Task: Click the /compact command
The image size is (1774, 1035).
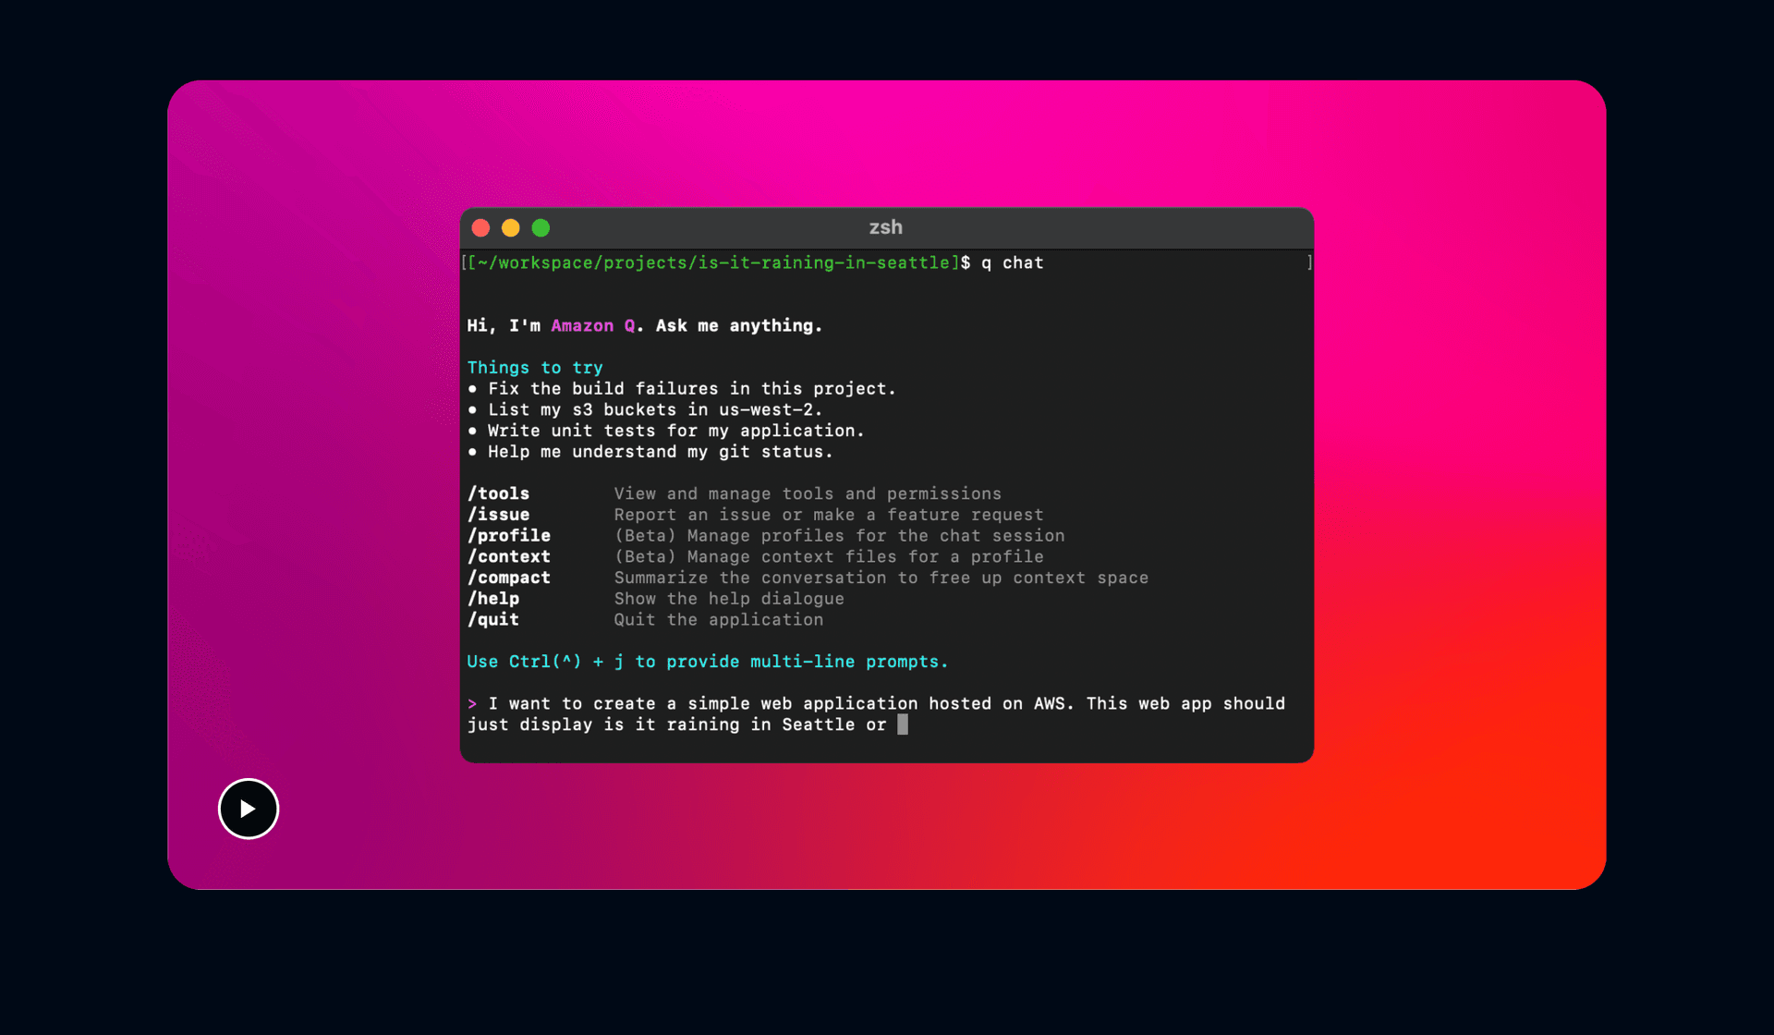Action: [x=509, y=578]
